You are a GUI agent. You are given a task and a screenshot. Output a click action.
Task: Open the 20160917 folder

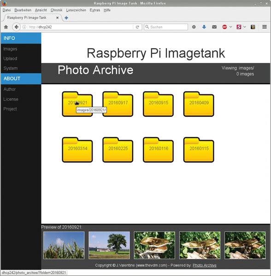[x=118, y=104]
